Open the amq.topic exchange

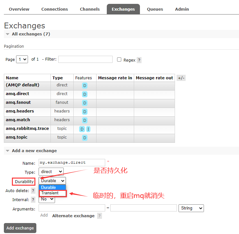coord(17,137)
